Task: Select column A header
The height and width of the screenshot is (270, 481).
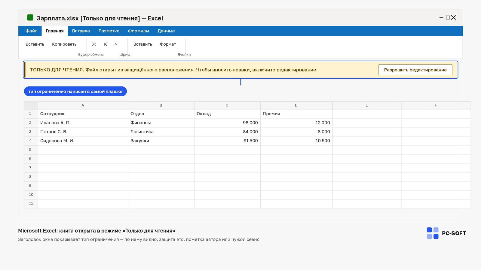Action: point(83,105)
